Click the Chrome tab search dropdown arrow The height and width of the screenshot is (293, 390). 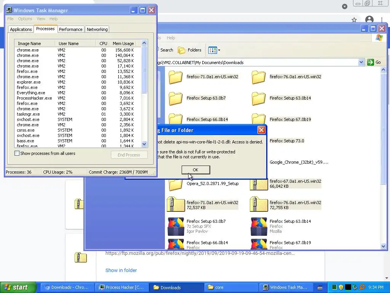click(x=344, y=6)
